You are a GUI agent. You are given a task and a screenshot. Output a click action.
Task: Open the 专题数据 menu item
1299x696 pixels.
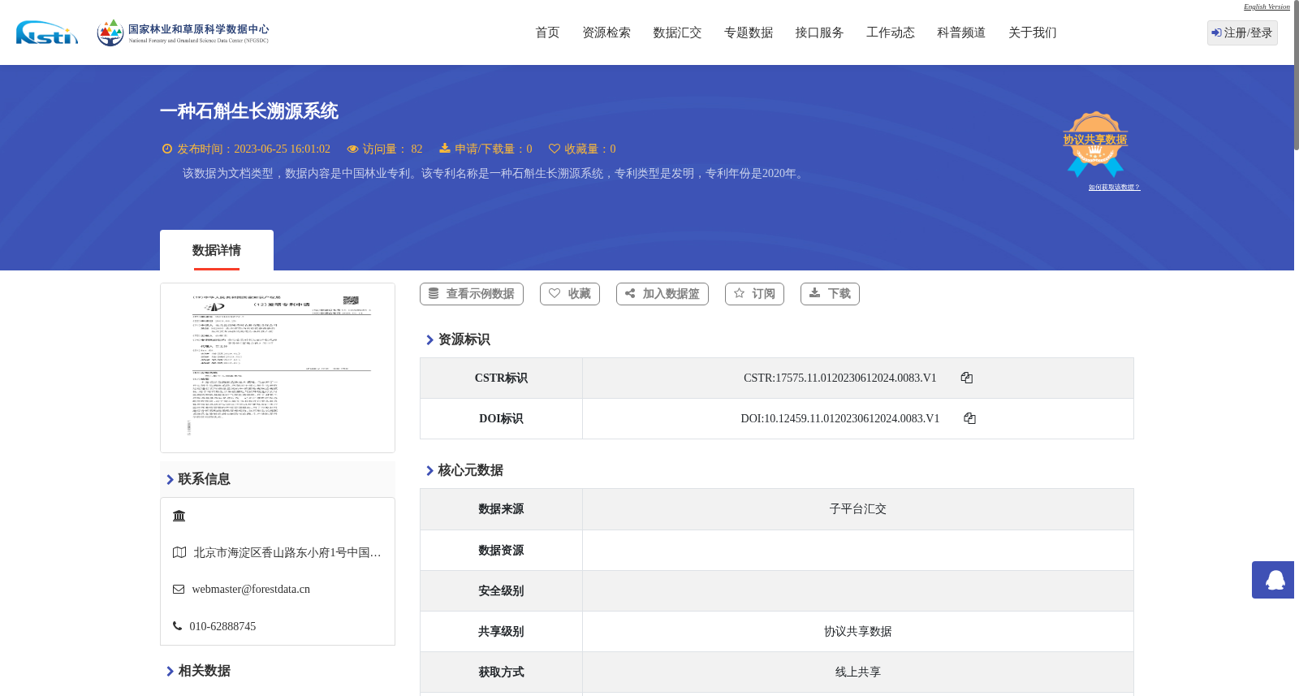coord(749,32)
